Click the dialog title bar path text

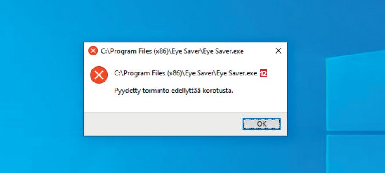coord(172,51)
